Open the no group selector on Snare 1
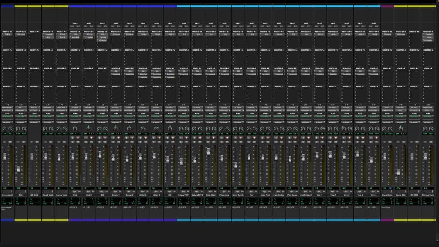Viewport: 439px width, 247px height. pos(116,122)
